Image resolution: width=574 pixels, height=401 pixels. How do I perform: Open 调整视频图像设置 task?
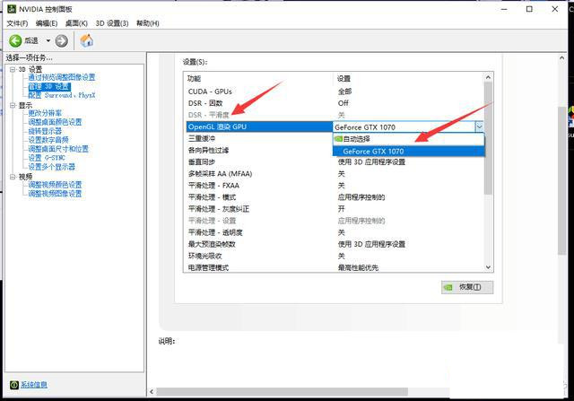click(55, 194)
